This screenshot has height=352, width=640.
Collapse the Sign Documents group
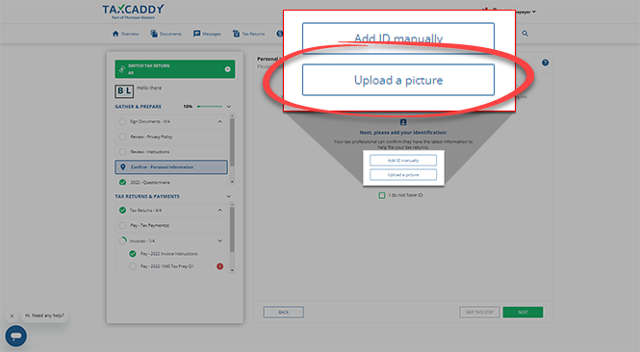(220, 121)
